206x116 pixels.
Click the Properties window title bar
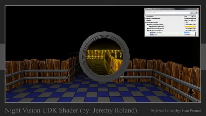tap(170, 9)
